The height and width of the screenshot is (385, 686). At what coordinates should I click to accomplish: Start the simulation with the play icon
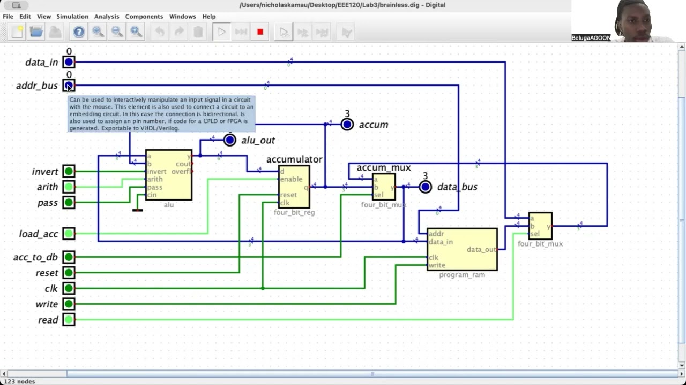[x=221, y=32]
